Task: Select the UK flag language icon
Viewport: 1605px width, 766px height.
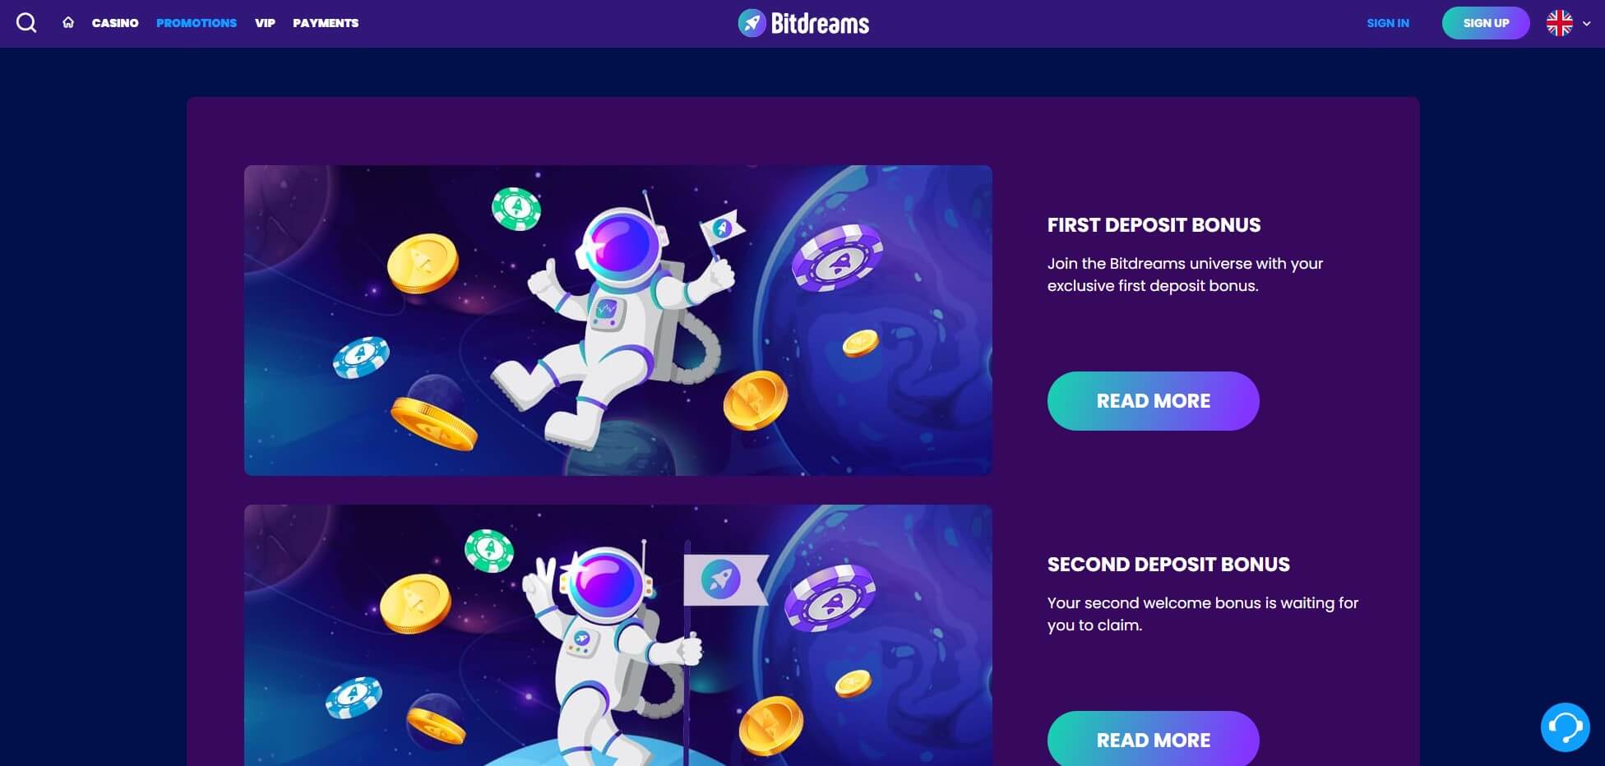Action: click(1559, 23)
